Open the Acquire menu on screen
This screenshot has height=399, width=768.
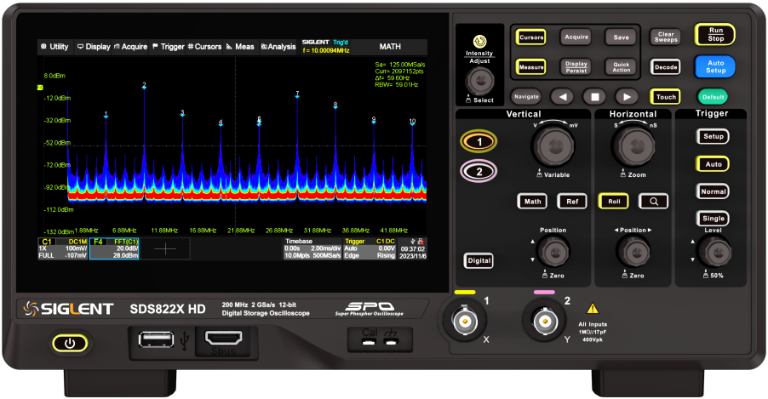tap(131, 47)
